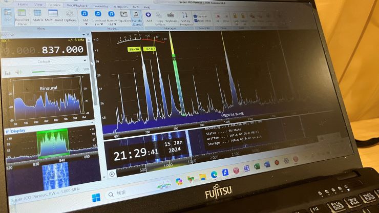Click Sort by Frequency
The width and height of the screenshot is (379, 213).
185,19
